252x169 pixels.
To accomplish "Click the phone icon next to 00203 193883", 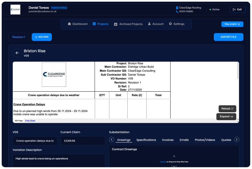I will pos(177,12).
